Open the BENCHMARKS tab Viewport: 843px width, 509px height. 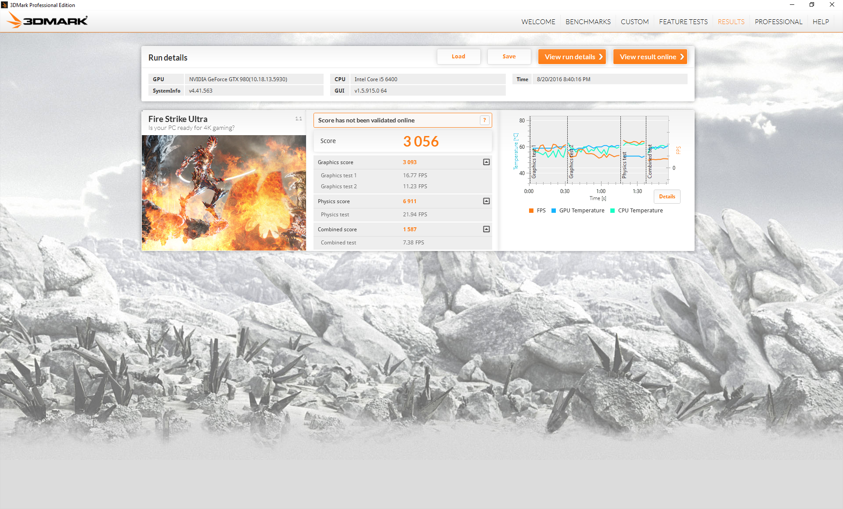point(588,22)
